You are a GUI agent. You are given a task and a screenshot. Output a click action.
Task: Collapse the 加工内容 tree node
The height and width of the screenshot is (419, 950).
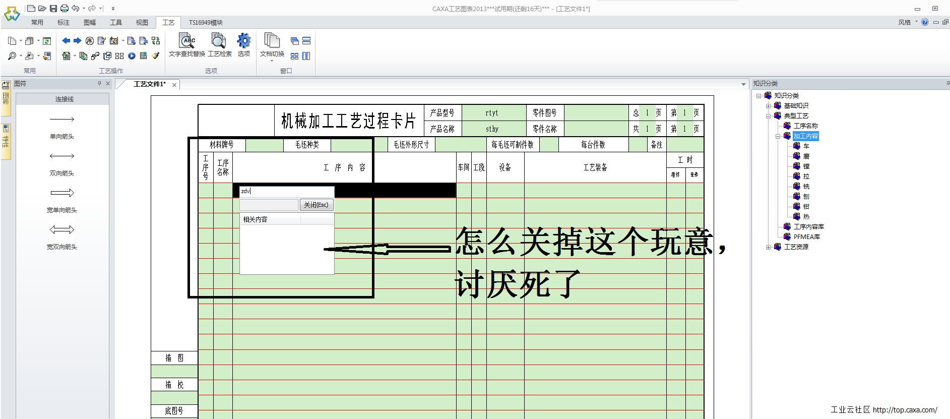pyautogui.click(x=778, y=136)
